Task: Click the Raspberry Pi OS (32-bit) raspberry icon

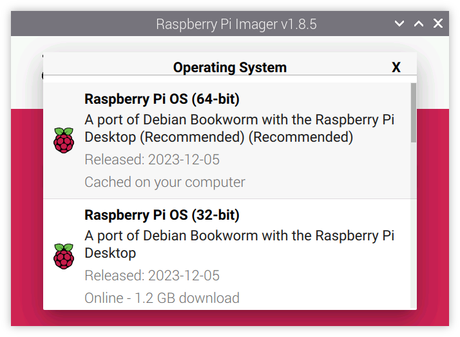Action: (63, 256)
